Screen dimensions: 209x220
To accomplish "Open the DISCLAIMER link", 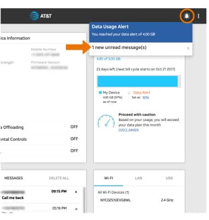I will pyautogui.click(x=129, y=130).
